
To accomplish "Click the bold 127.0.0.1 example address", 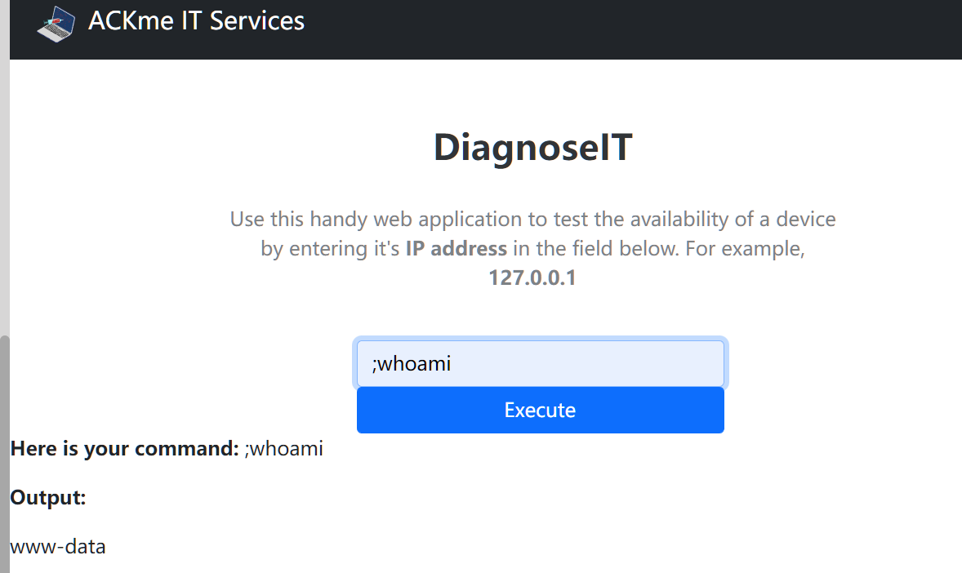I will pyautogui.click(x=532, y=278).
